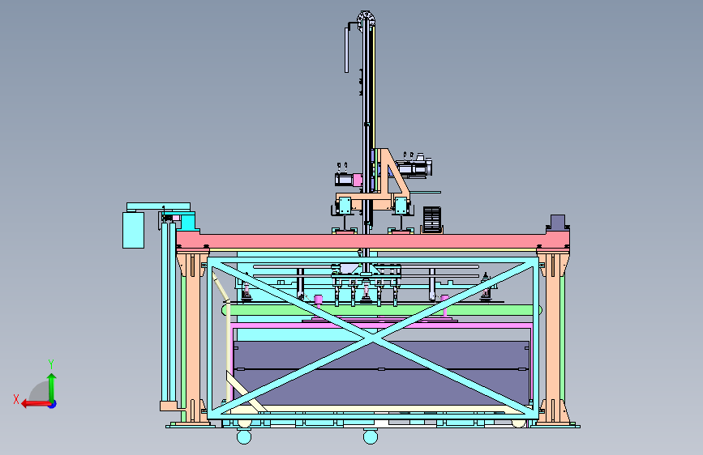703x455 pixels.
Task: Pick the hanging cyan box at far left
Action: click(x=133, y=230)
